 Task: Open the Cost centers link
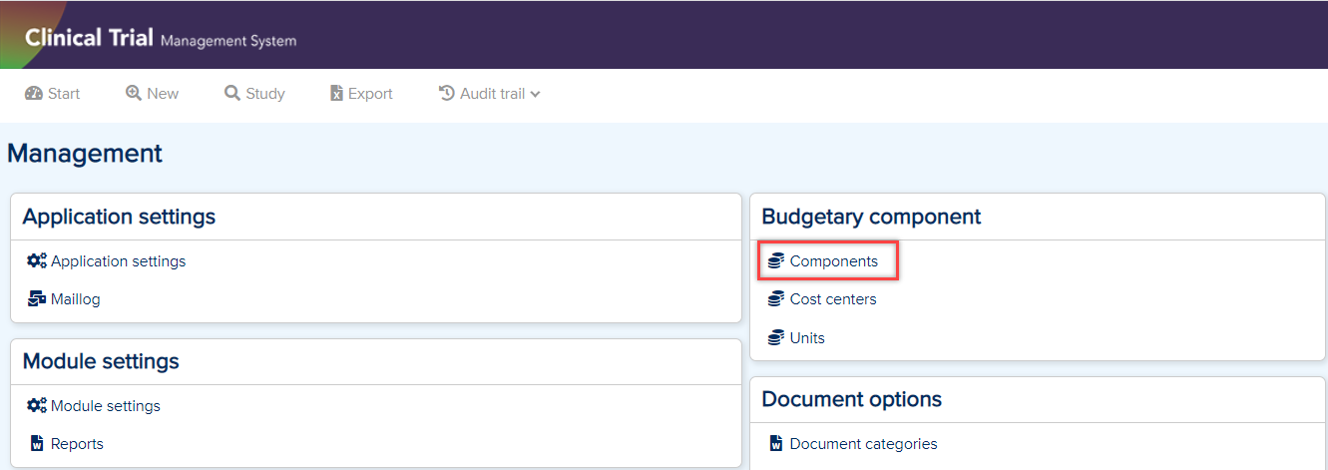833,299
